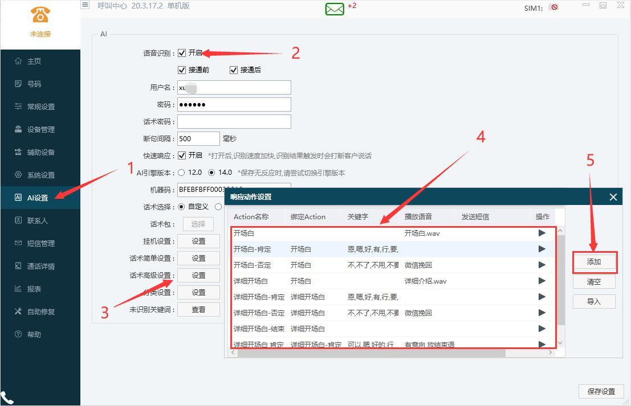This screenshot has height=406, width=631.
Task: Select 自定义 话术选择 radio
Action: 181,207
